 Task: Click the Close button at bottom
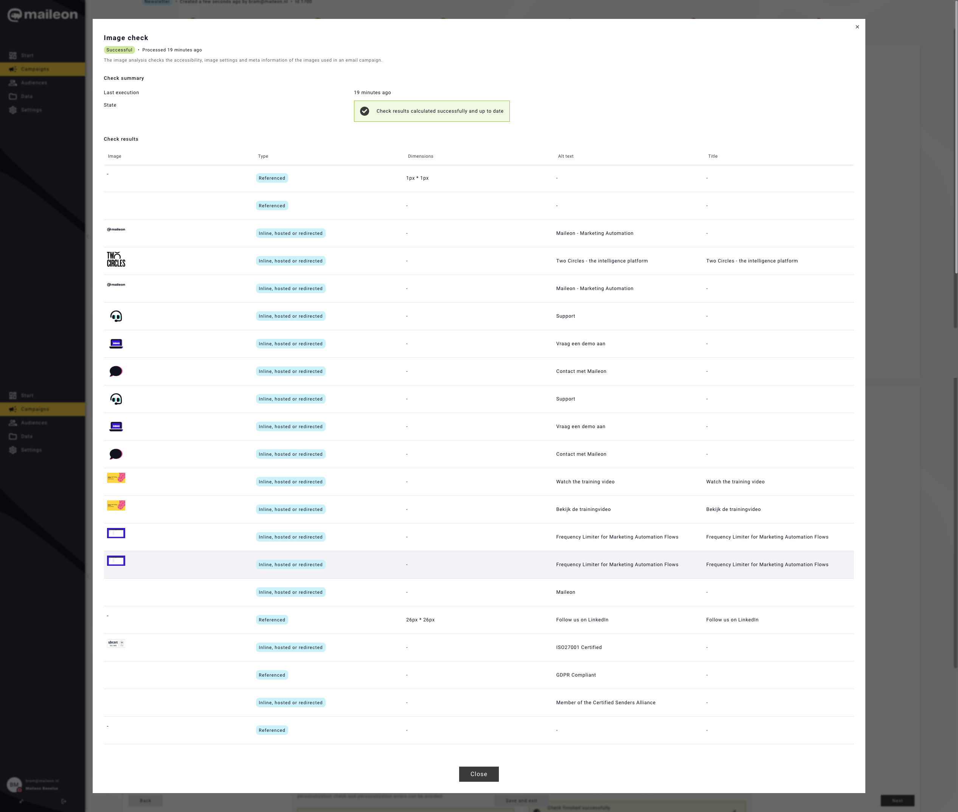pos(478,774)
